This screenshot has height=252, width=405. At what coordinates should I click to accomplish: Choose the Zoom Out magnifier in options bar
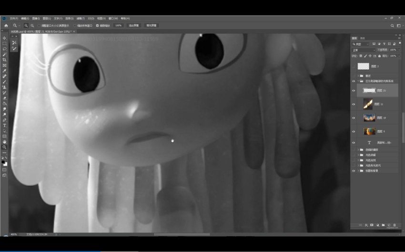click(x=32, y=26)
